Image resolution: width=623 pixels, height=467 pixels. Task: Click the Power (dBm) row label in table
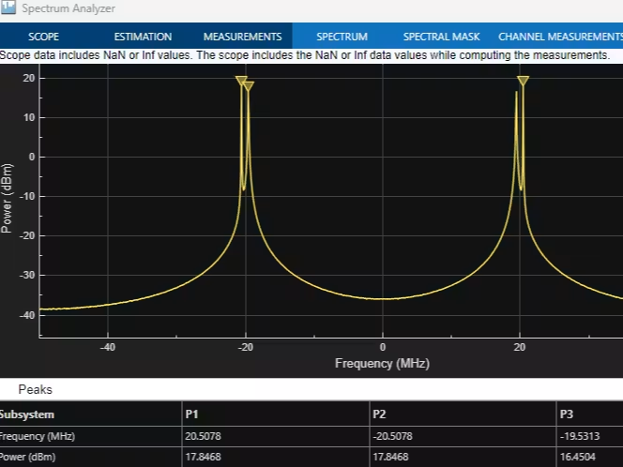pyautogui.click(x=28, y=457)
